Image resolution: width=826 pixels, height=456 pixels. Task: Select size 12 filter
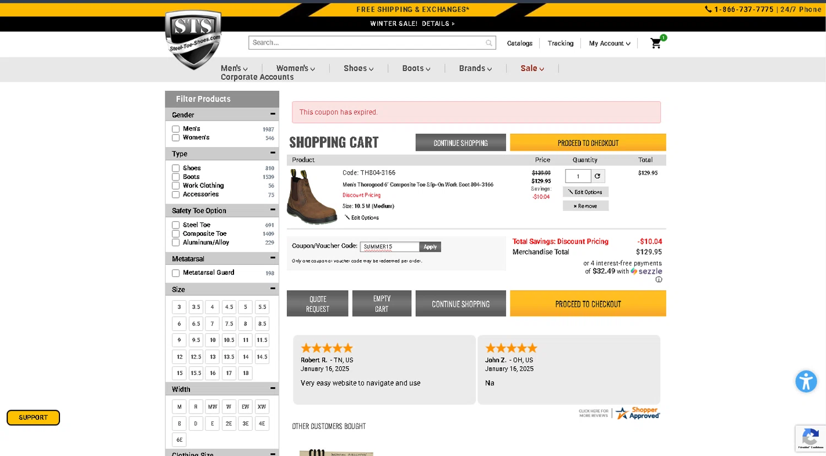[x=180, y=357]
